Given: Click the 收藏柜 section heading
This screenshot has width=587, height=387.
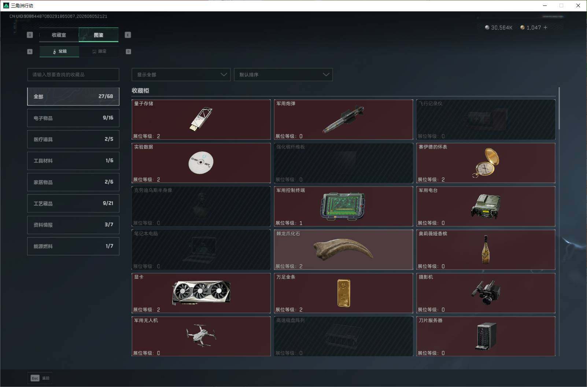Looking at the screenshot, I should tap(140, 91).
